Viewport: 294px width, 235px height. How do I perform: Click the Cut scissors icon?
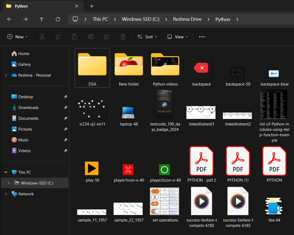(x=42, y=37)
